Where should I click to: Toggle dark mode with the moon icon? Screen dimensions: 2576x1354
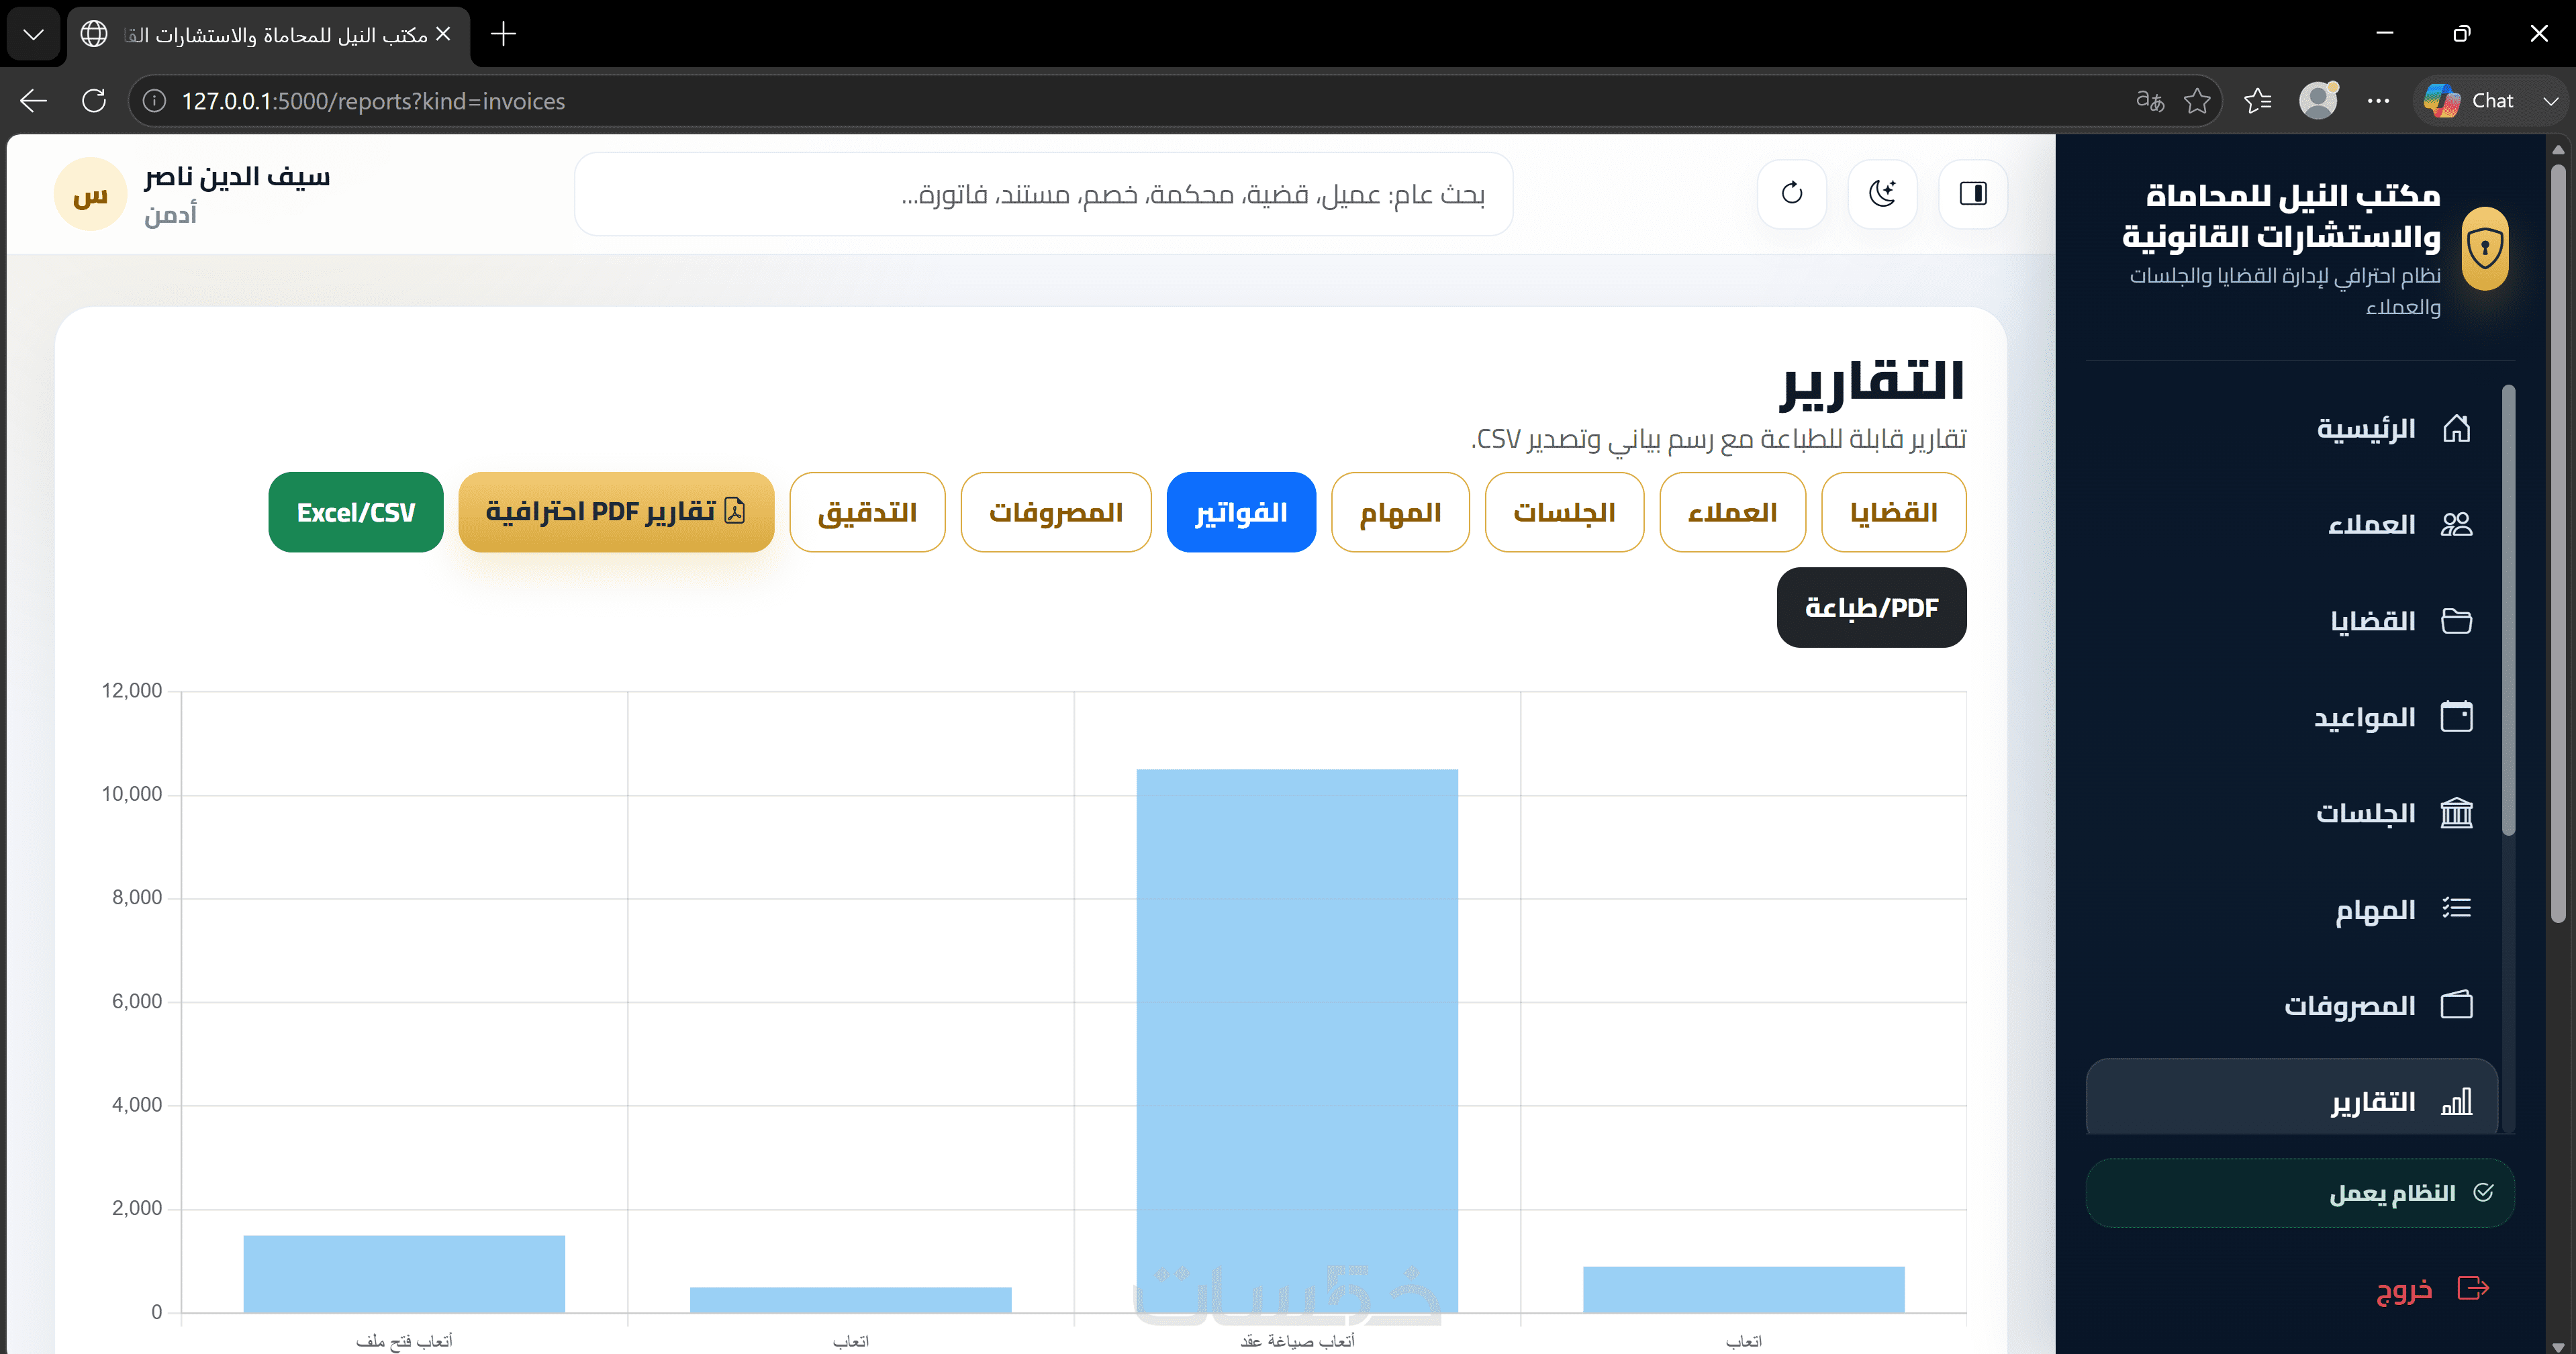(1882, 193)
